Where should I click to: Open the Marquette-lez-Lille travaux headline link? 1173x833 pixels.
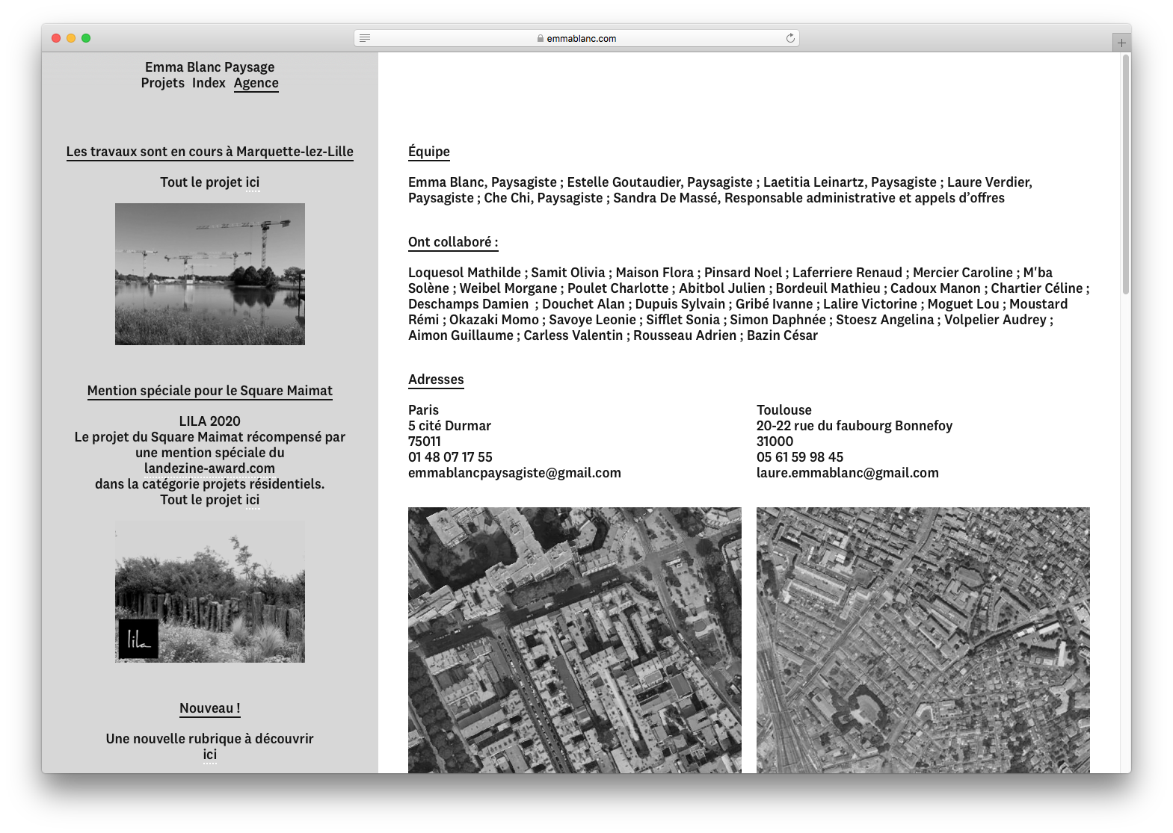tap(209, 152)
